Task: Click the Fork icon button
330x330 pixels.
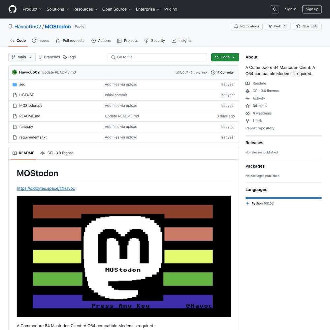Action: (x=270, y=26)
